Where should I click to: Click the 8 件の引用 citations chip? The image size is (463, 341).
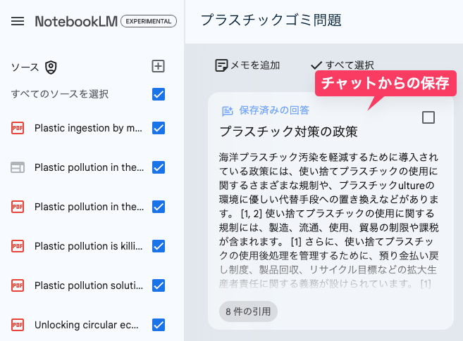click(248, 311)
